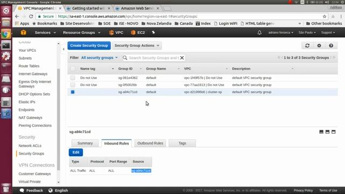Split the details pane to half height
The image size is (345, 194).
(x=327, y=131)
